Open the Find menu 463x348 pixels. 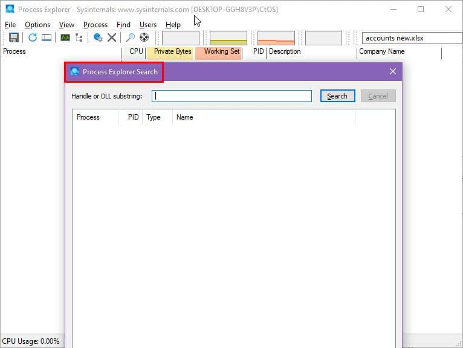[123, 25]
